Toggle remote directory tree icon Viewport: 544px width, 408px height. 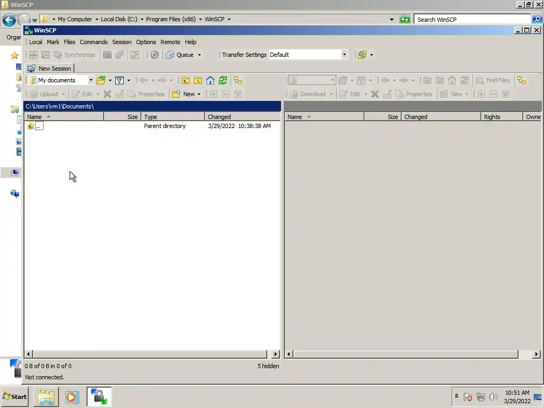click(x=522, y=81)
